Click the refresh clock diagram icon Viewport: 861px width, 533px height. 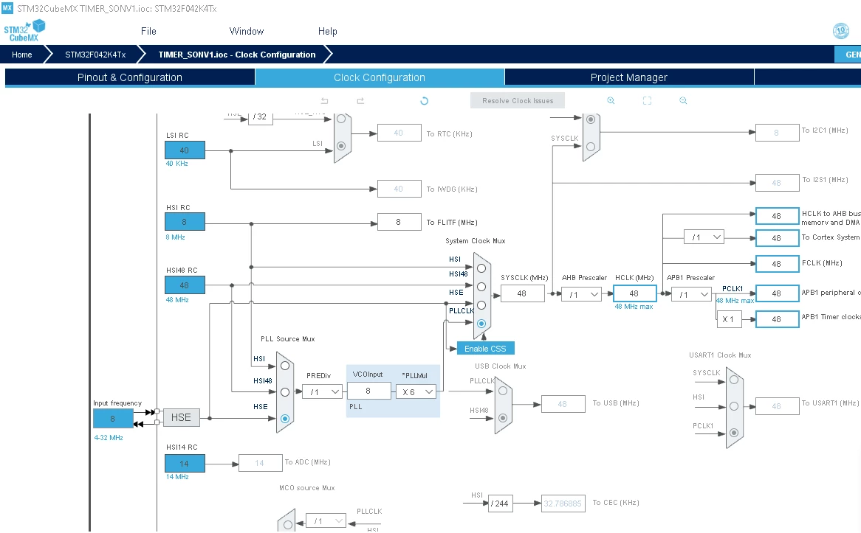(x=424, y=101)
